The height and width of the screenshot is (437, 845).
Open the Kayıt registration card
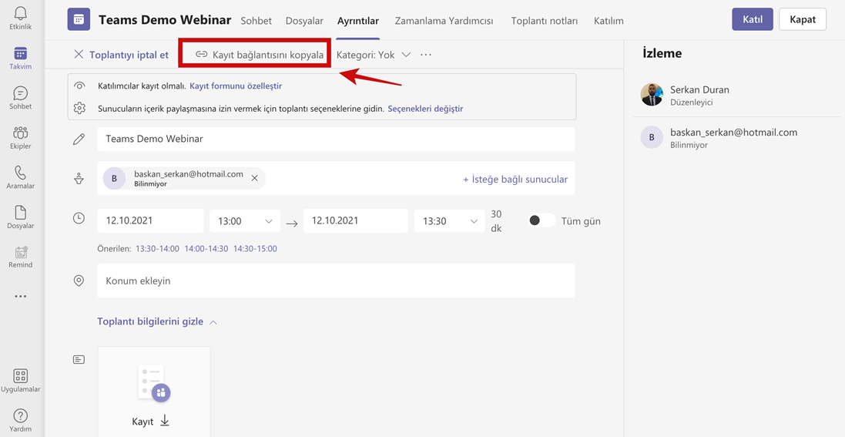pos(153,392)
